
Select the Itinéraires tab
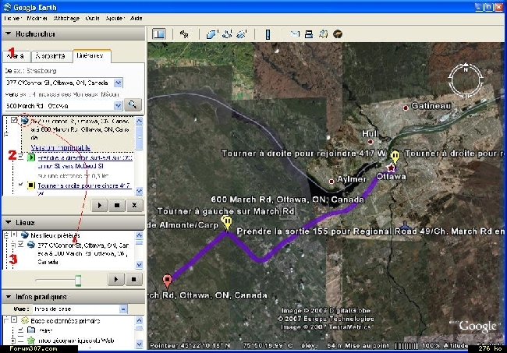click(x=91, y=55)
